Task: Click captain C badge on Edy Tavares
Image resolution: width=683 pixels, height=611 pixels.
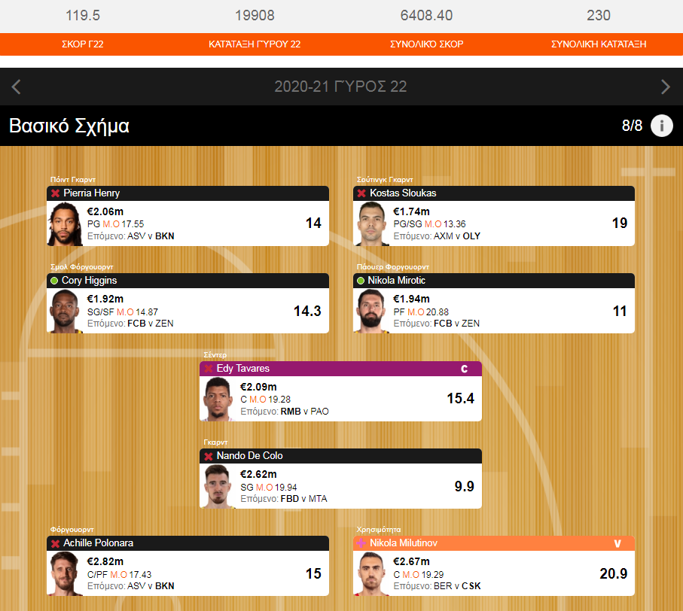Action: [465, 369]
